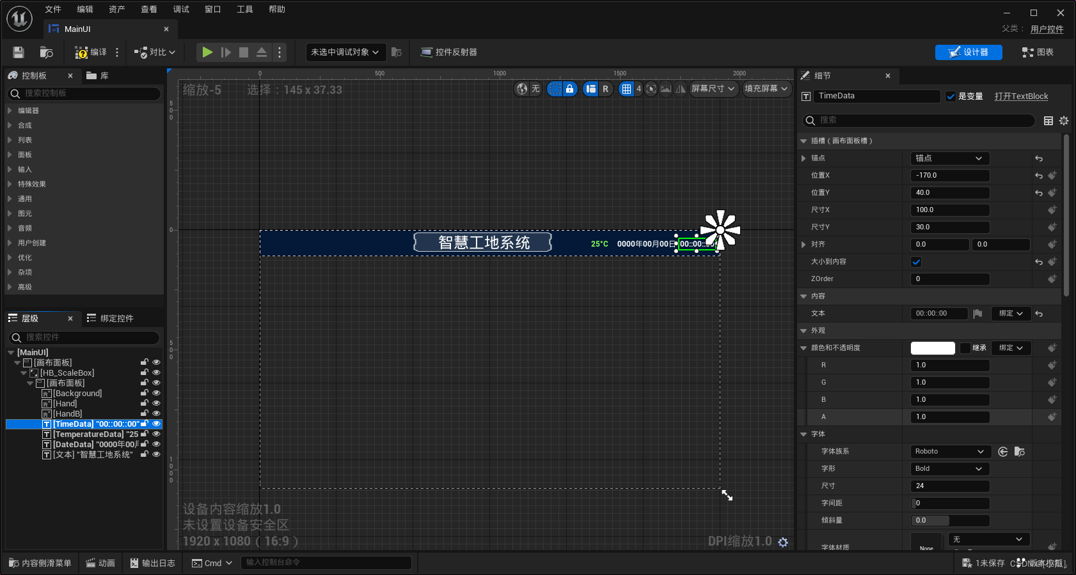Viewport: 1076px width, 575px height.
Task: Open 输出日志 output log
Action: [x=153, y=563]
